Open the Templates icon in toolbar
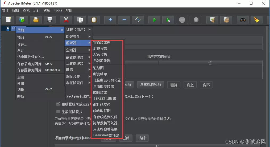 click(22, 20)
